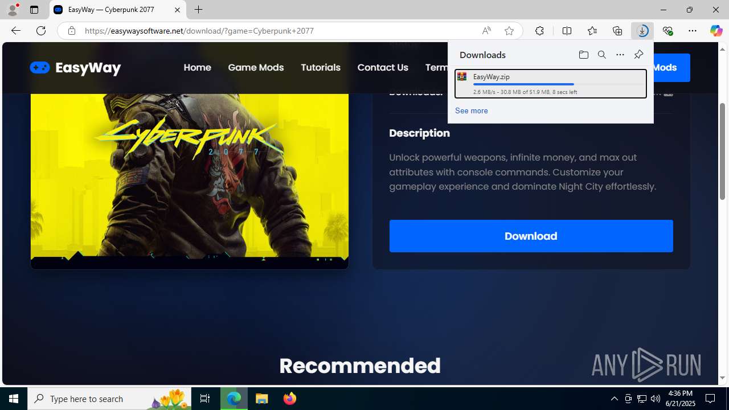Image resolution: width=729 pixels, height=410 pixels.
Task: Search downloads magnifier icon
Action: pyautogui.click(x=602, y=55)
